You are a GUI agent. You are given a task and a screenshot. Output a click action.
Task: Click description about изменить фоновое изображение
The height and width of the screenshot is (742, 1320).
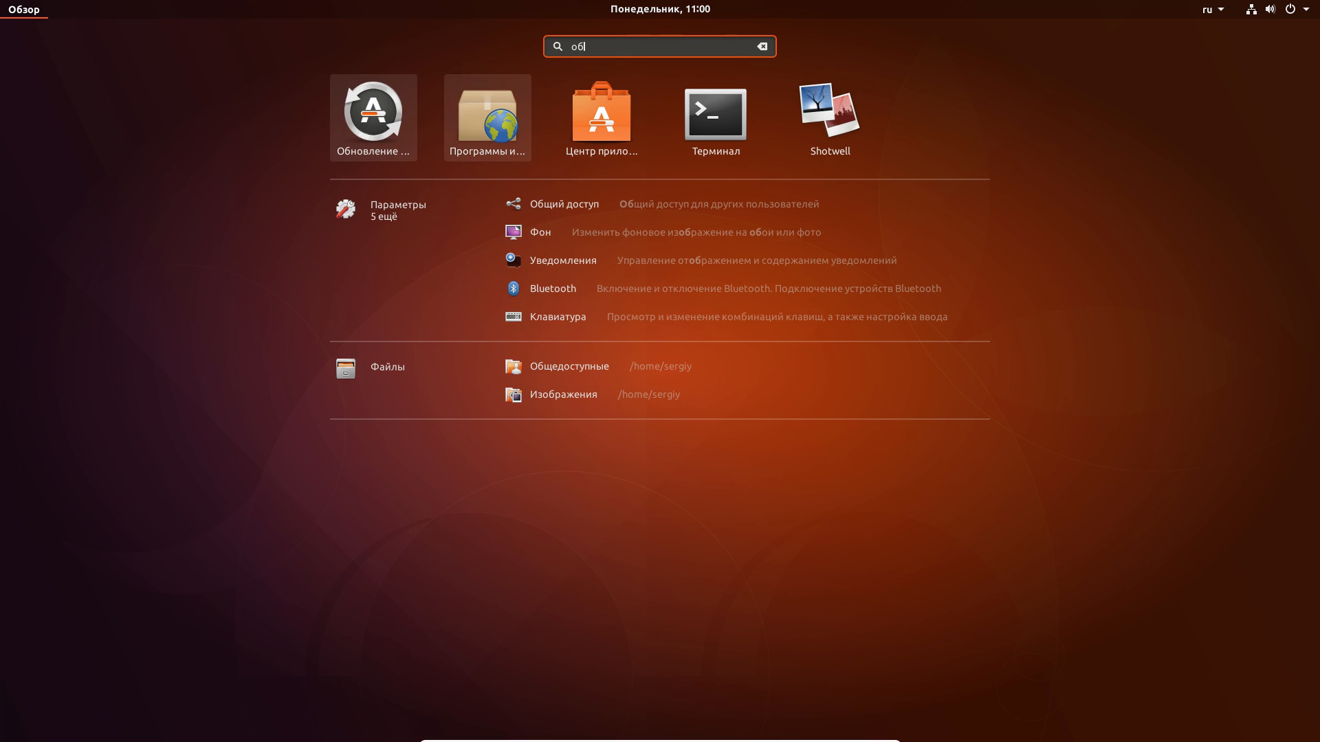[696, 232]
